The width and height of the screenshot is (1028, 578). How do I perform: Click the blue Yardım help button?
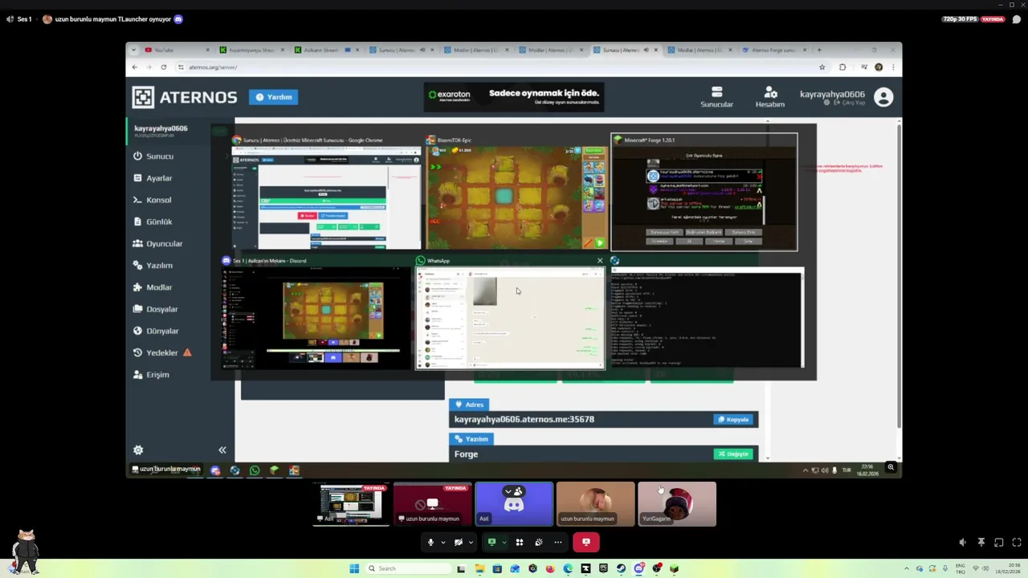point(273,97)
